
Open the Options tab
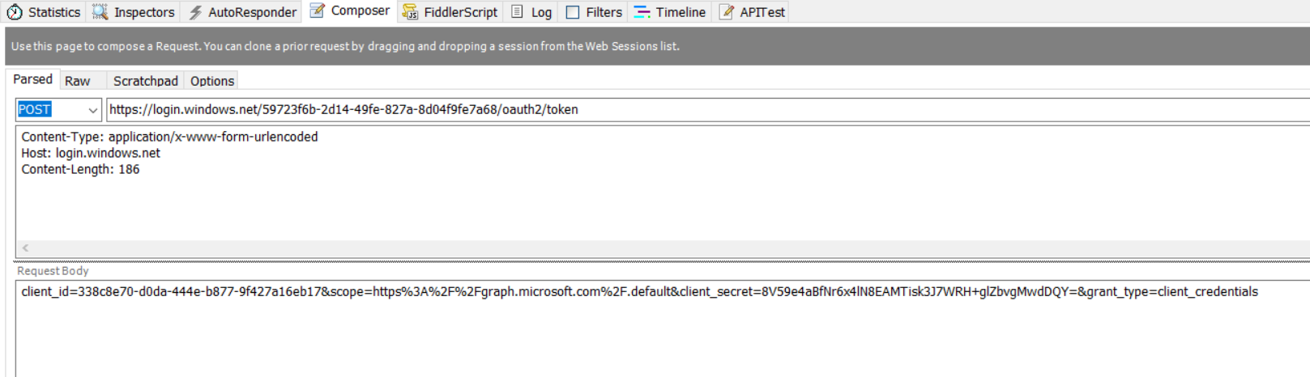pyautogui.click(x=212, y=81)
